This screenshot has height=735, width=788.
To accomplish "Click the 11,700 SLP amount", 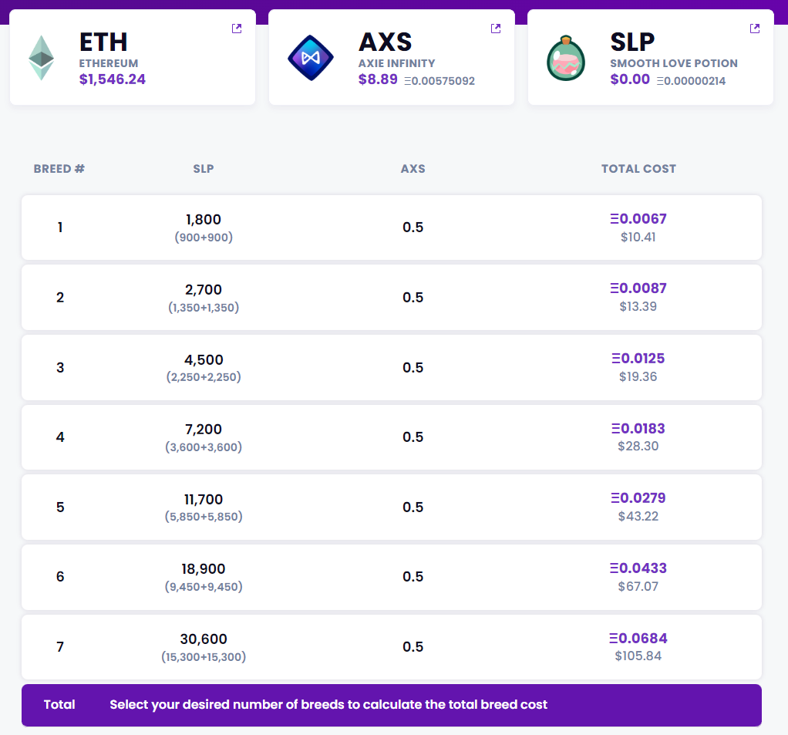I will (x=204, y=500).
